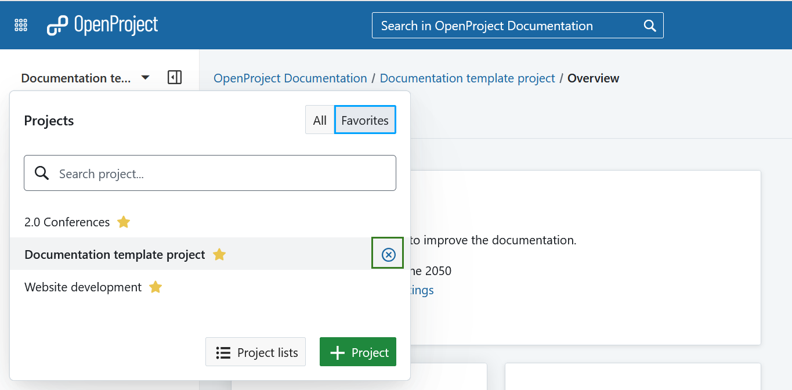
Task: Click the OpenProject logo
Action: click(x=102, y=24)
